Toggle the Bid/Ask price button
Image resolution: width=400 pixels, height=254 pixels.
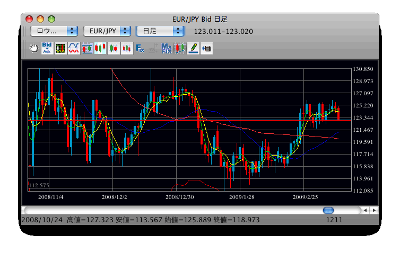click(47, 48)
